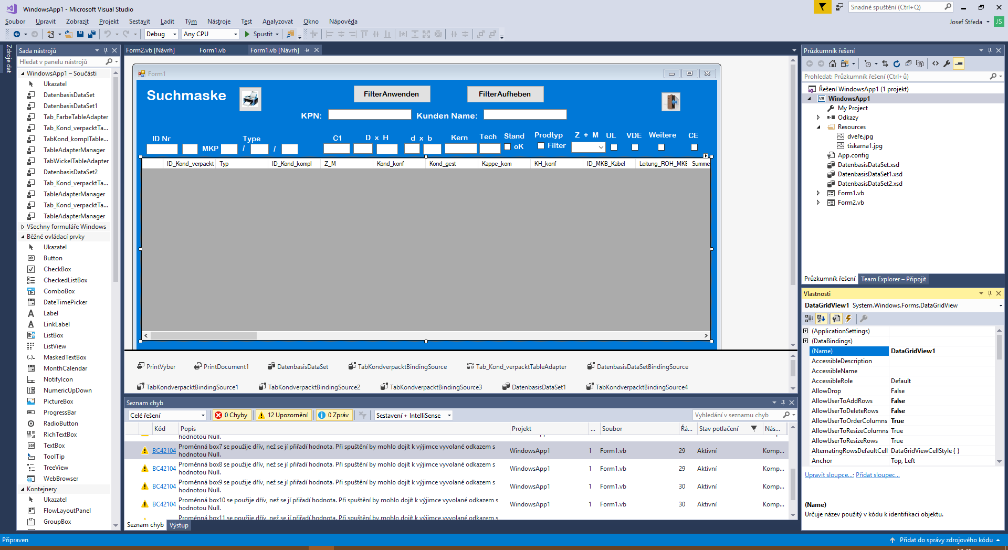Screen dimensions: 1008x550
Task: Click the Upravit sloupce link
Action: [828, 475]
